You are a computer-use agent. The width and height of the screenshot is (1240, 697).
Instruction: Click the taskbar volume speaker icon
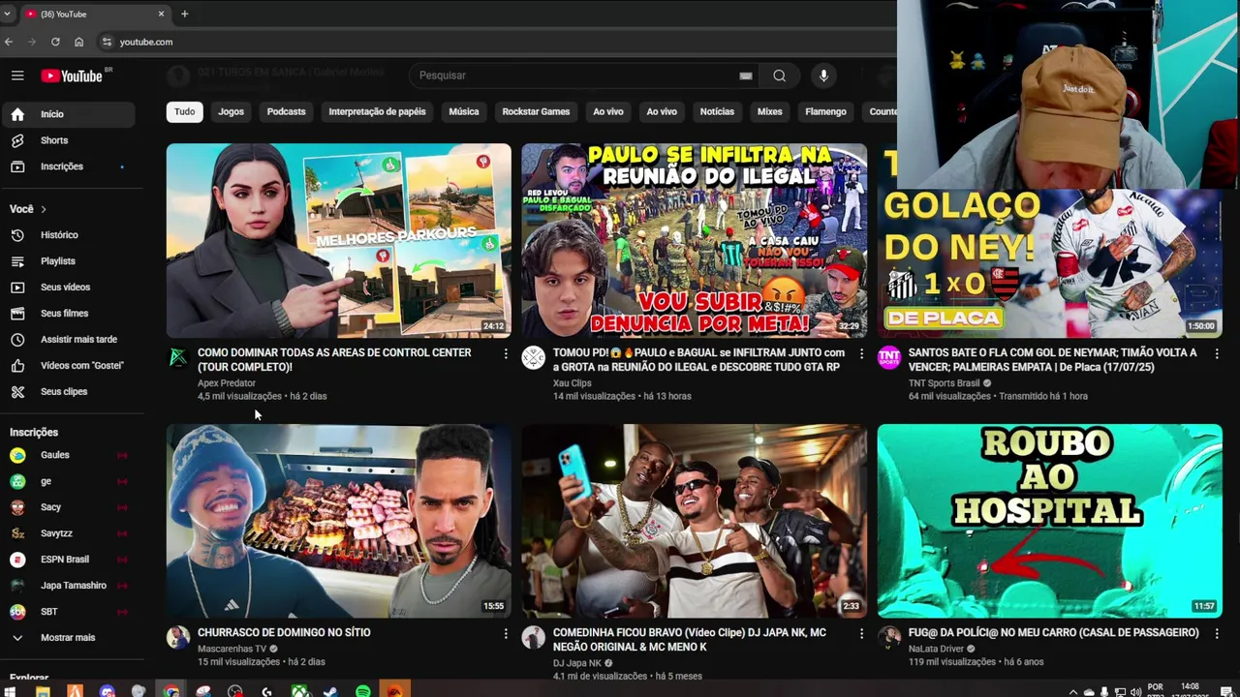(1134, 691)
